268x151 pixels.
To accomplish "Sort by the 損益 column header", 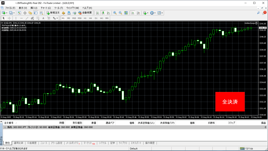I will [263, 123].
